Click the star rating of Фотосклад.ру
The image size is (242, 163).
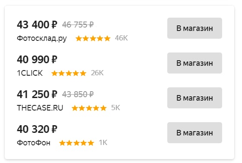93,38
